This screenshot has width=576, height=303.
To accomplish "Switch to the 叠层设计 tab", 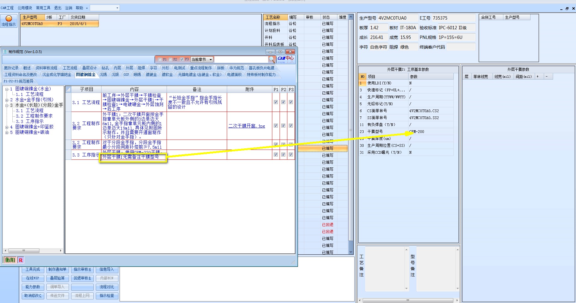I will coord(89,68).
